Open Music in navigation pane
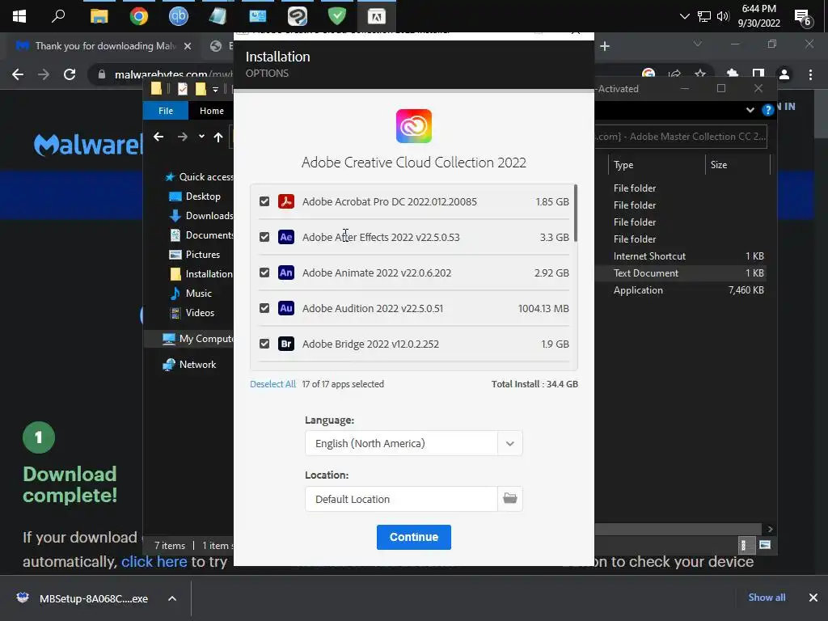The image size is (828, 621). pyautogui.click(x=191, y=293)
